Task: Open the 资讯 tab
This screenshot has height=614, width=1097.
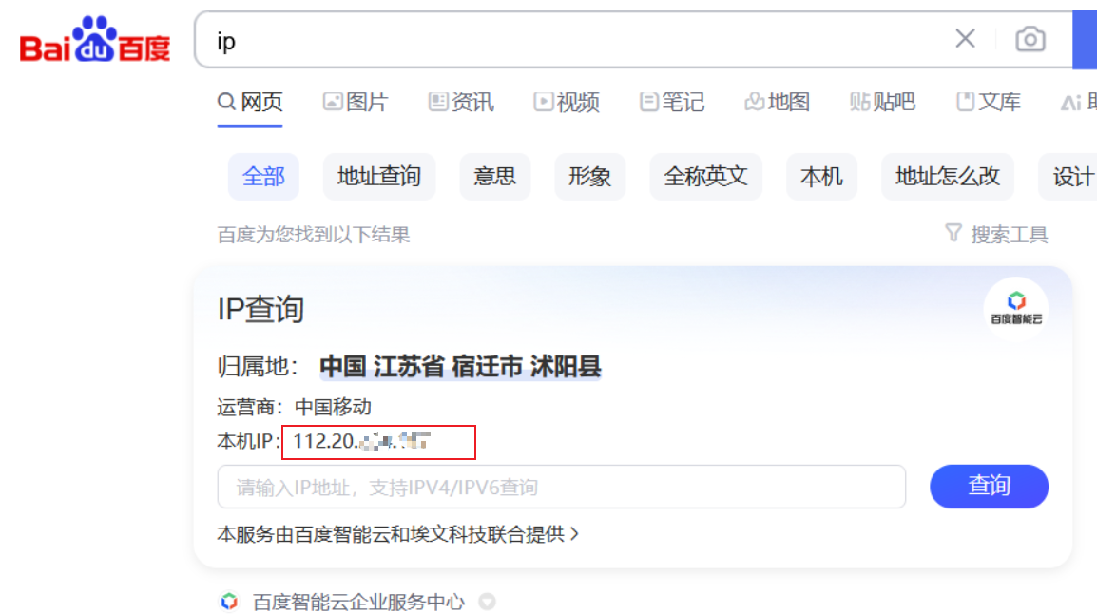Action: click(461, 102)
